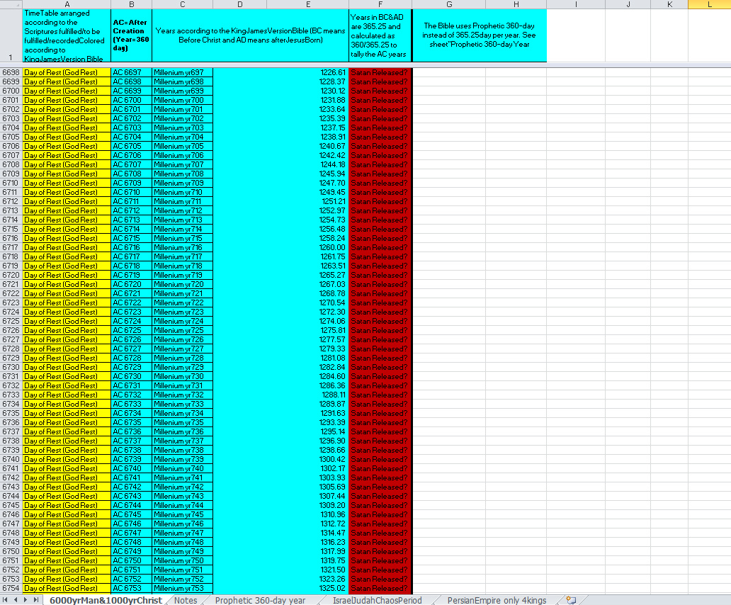Image resolution: width=731 pixels, height=605 pixels.
Task: Select column H by its header
Action: (x=516, y=4)
